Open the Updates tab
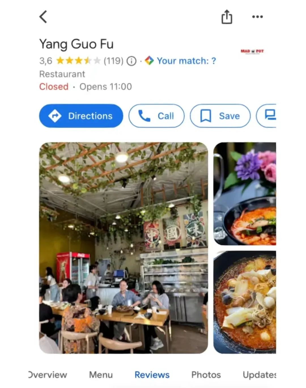Viewport: 306px width, 388px height. click(259, 375)
